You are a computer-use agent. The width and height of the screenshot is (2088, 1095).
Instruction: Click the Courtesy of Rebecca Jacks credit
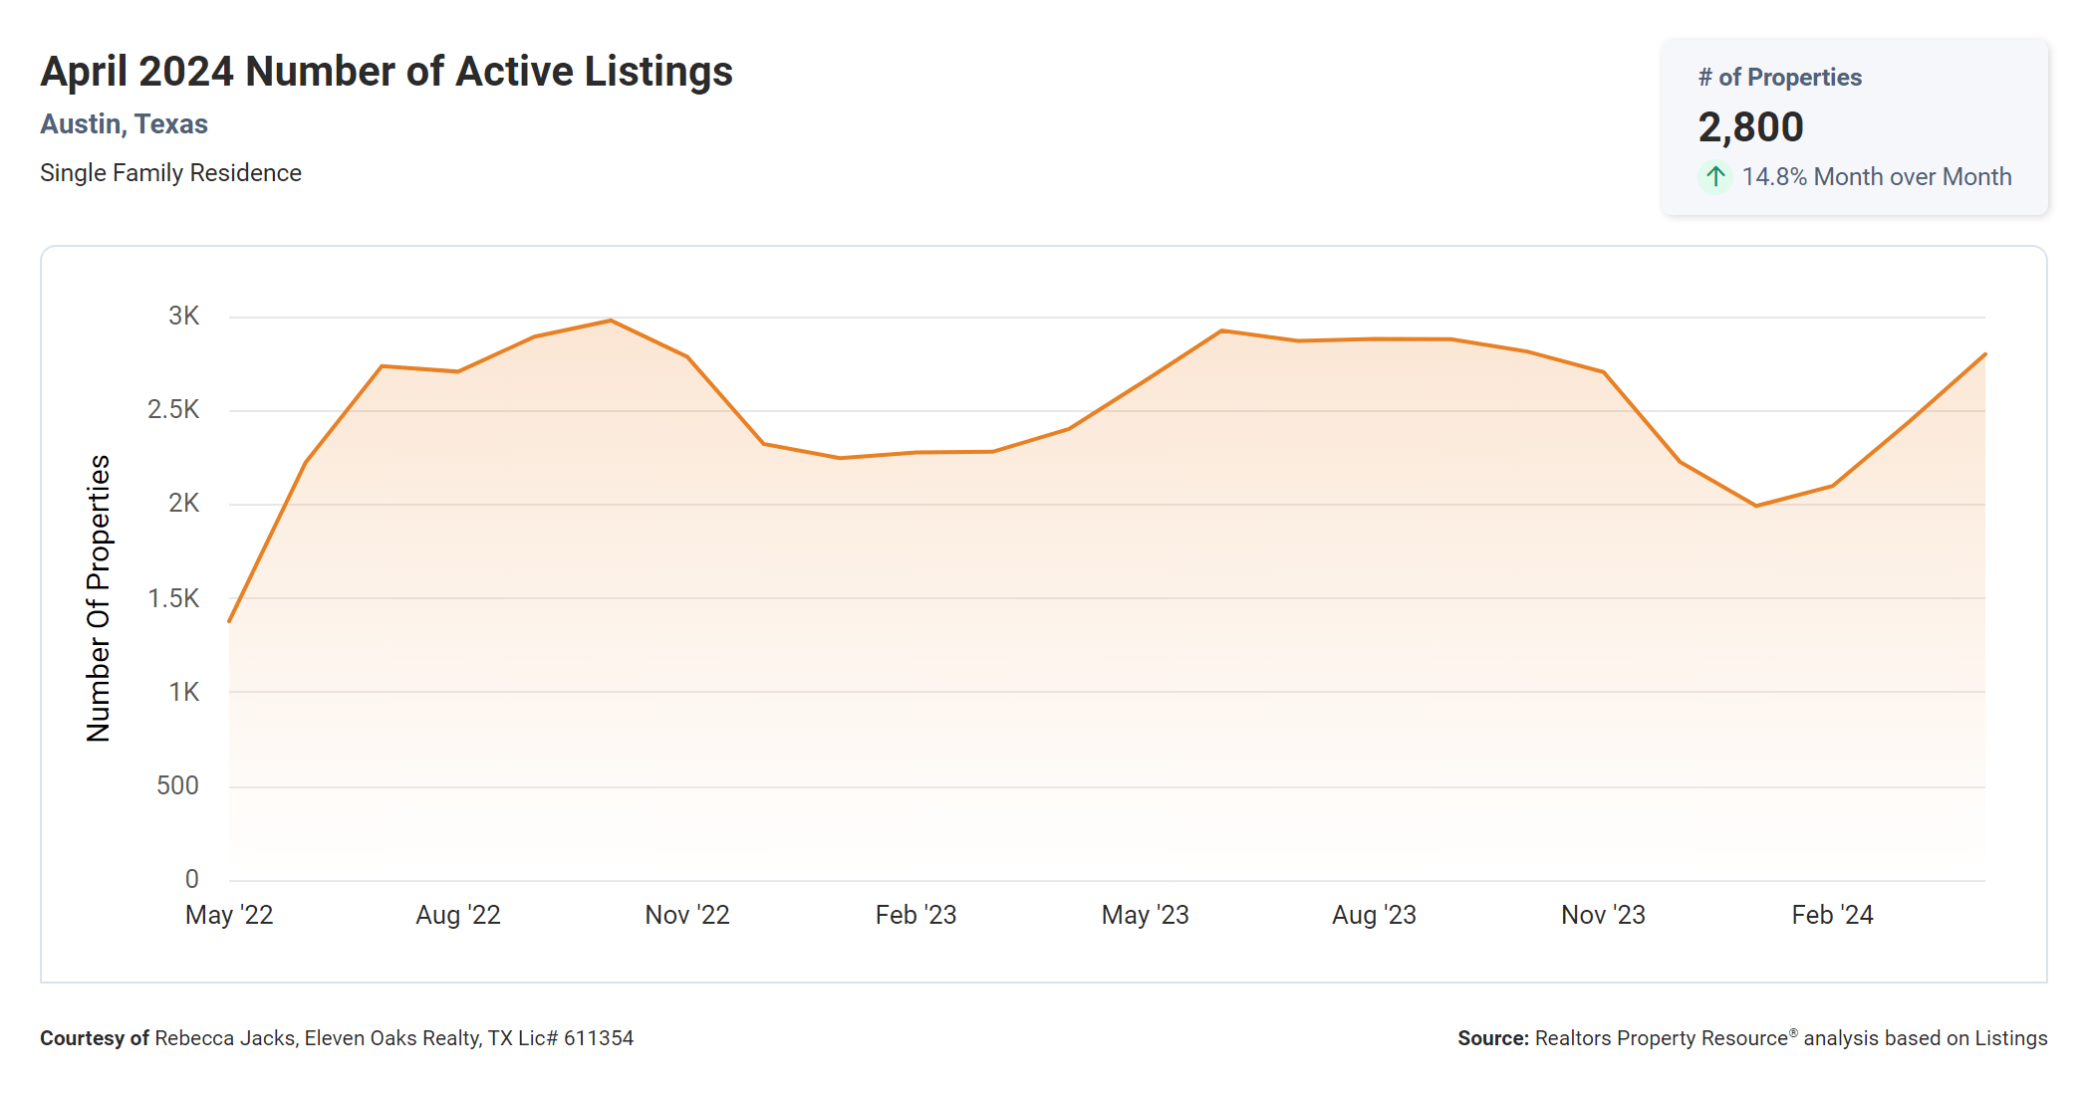point(337,1038)
